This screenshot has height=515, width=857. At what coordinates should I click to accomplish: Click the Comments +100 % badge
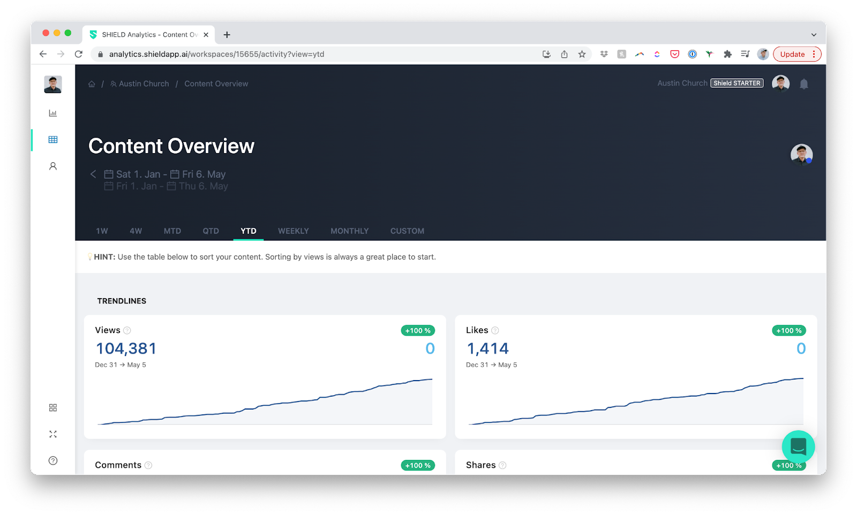[x=418, y=466]
